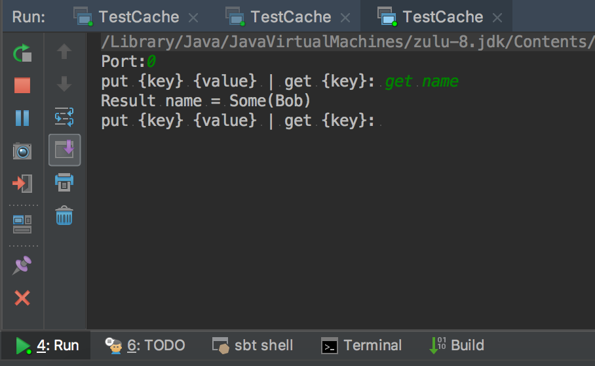Clear all console output with trash icon
The image size is (595, 366).
[x=64, y=215]
